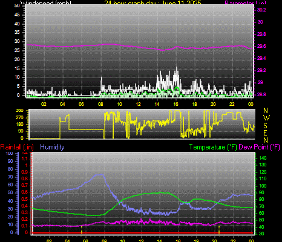Click 0.3 on the red rainfall axis
Image resolution: width=282 pixels, height=242 pixels.
tap(25, 212)
